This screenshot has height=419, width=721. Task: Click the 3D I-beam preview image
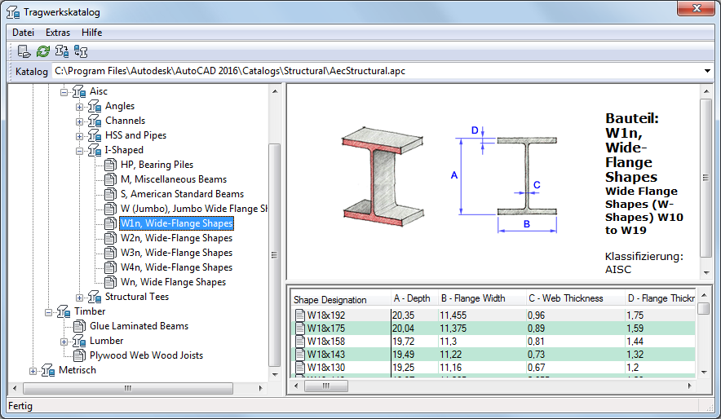pos(383,176)
